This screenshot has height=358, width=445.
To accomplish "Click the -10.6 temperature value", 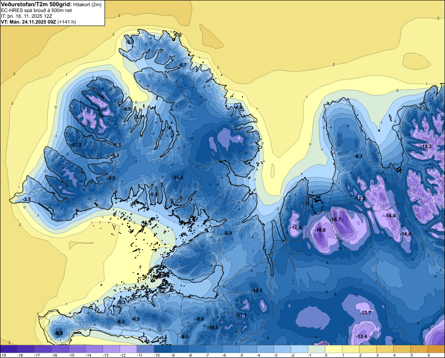I will (x=213, y=327).
